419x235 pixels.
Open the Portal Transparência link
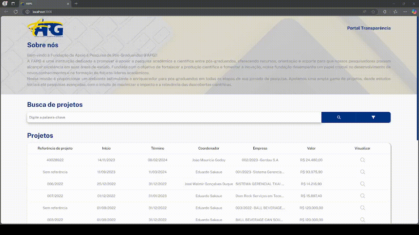pyautogui.click(x=369, y=28)
